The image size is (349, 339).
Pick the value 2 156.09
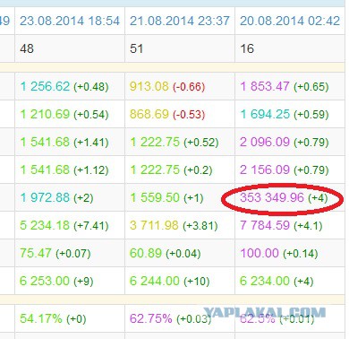tap(265, 169)
